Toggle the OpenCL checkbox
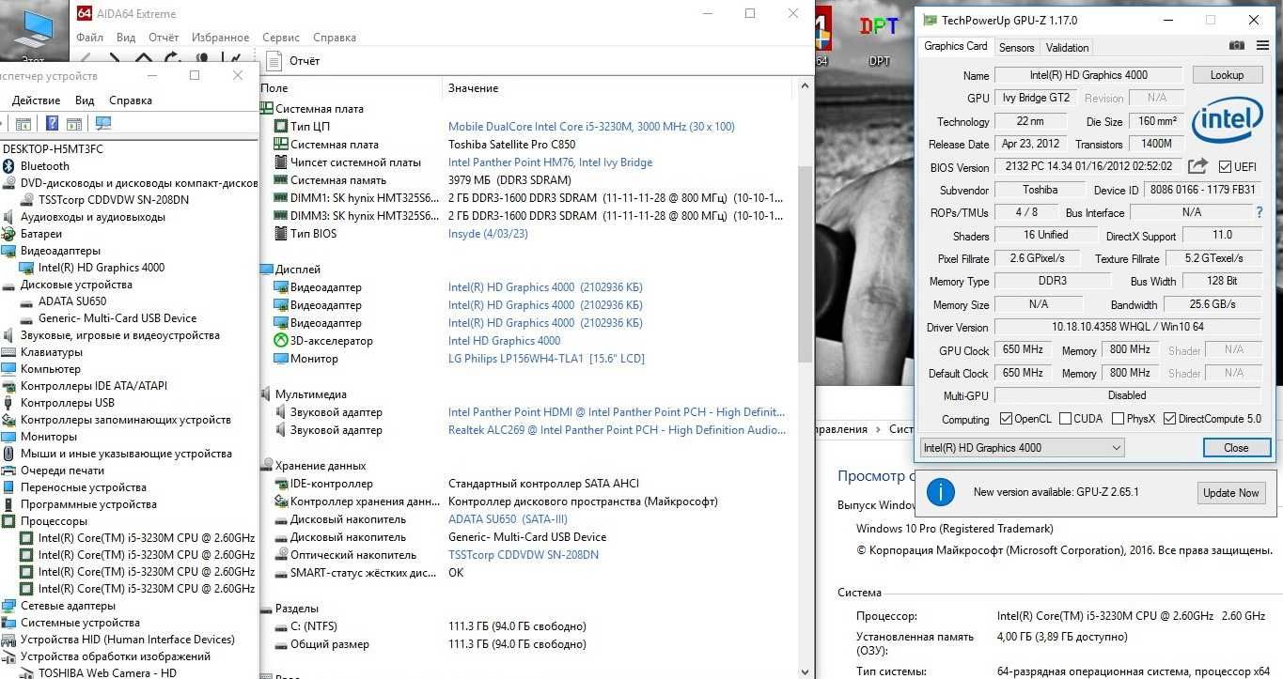Screen dimensions: 1283x679 tap(1006, 419)
